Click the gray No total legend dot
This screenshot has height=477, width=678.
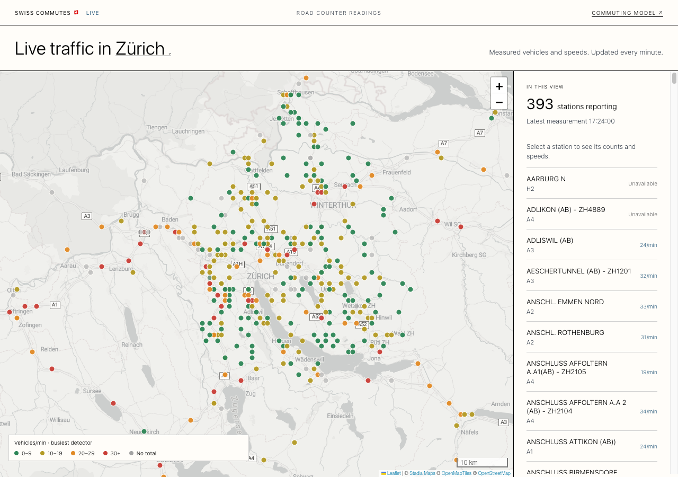(x=131, y=453)
